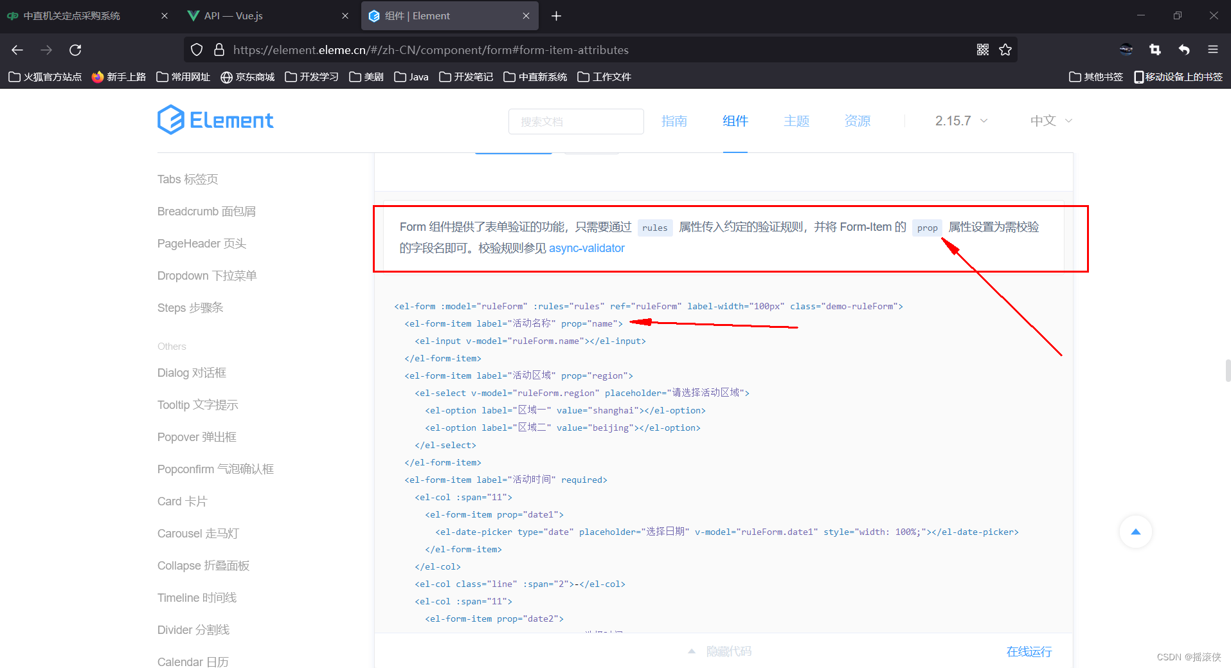Reload the current page
The height and width of the screenshot is (668, 1231).
coord(75,50)
